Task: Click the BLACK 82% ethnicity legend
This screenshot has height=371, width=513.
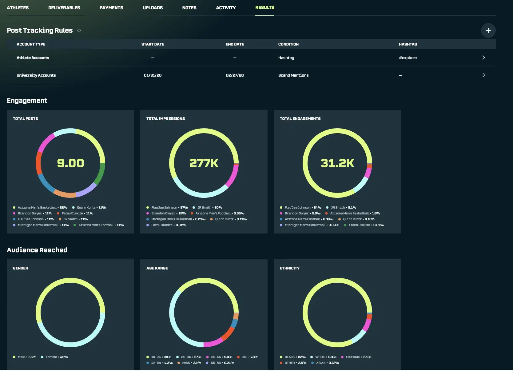Action: pyautogui.click(x=293, y=357)
